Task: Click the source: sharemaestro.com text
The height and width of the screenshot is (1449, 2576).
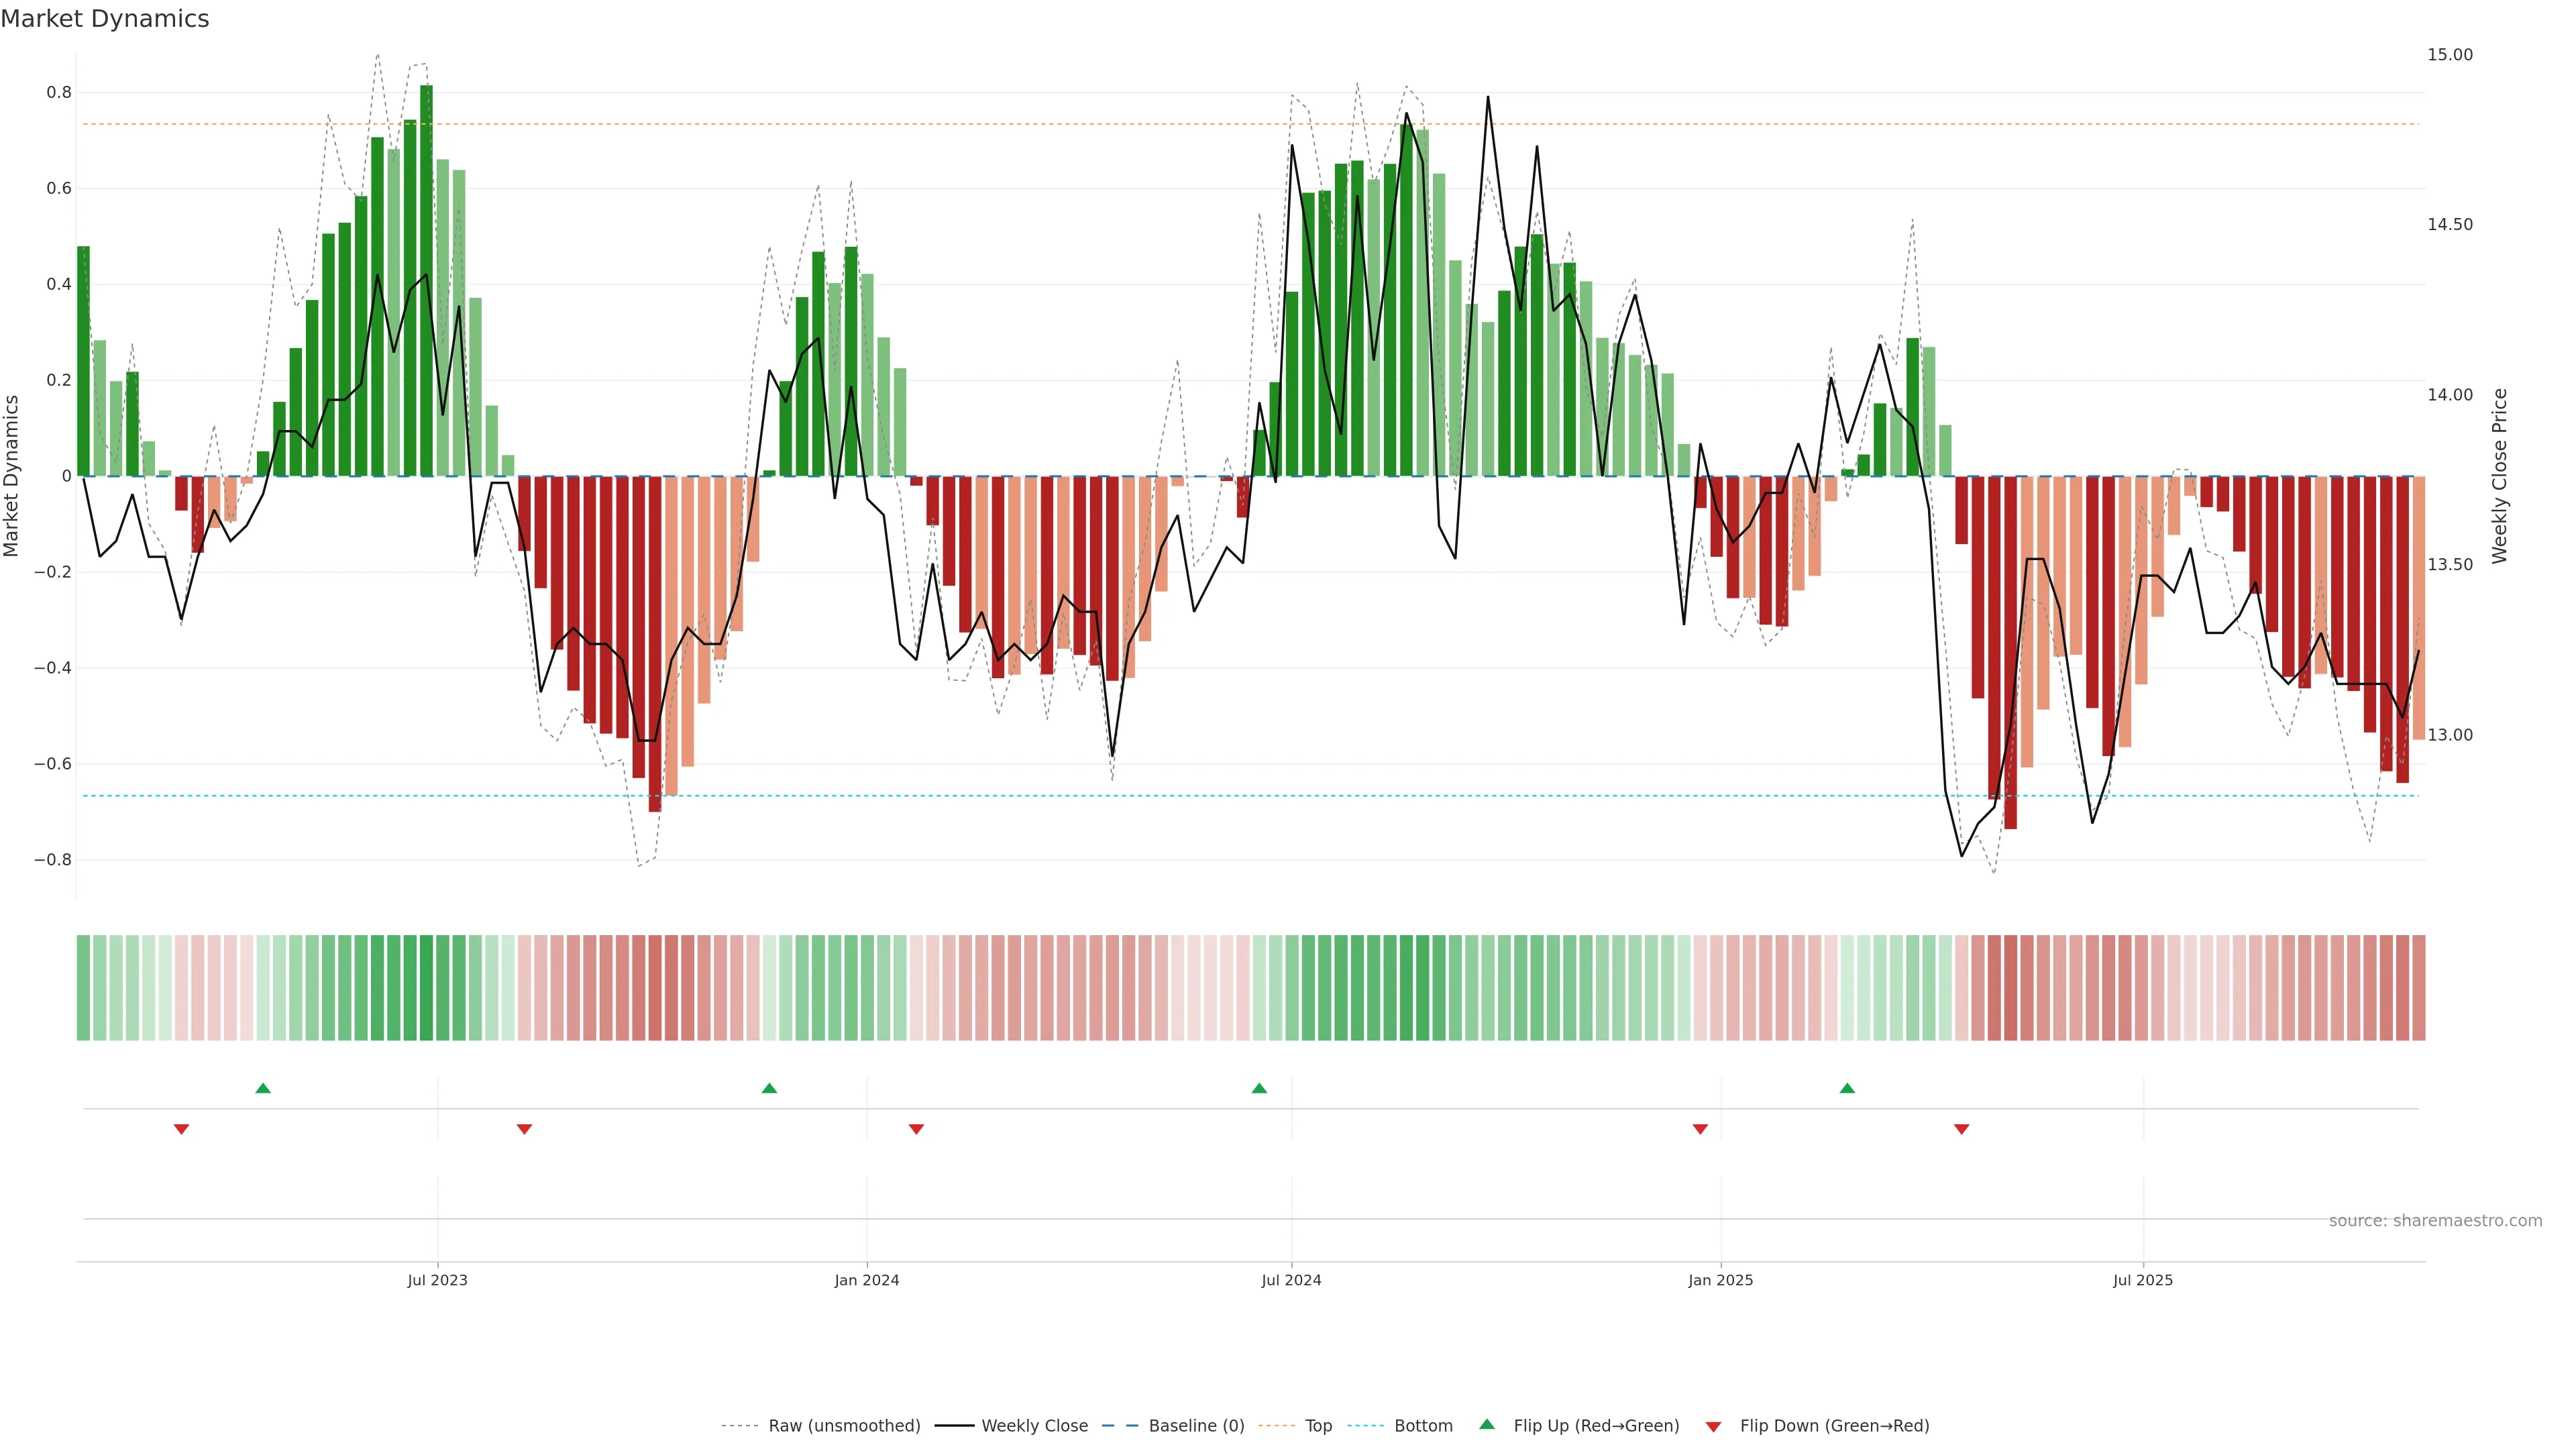Action: 2435,1221
